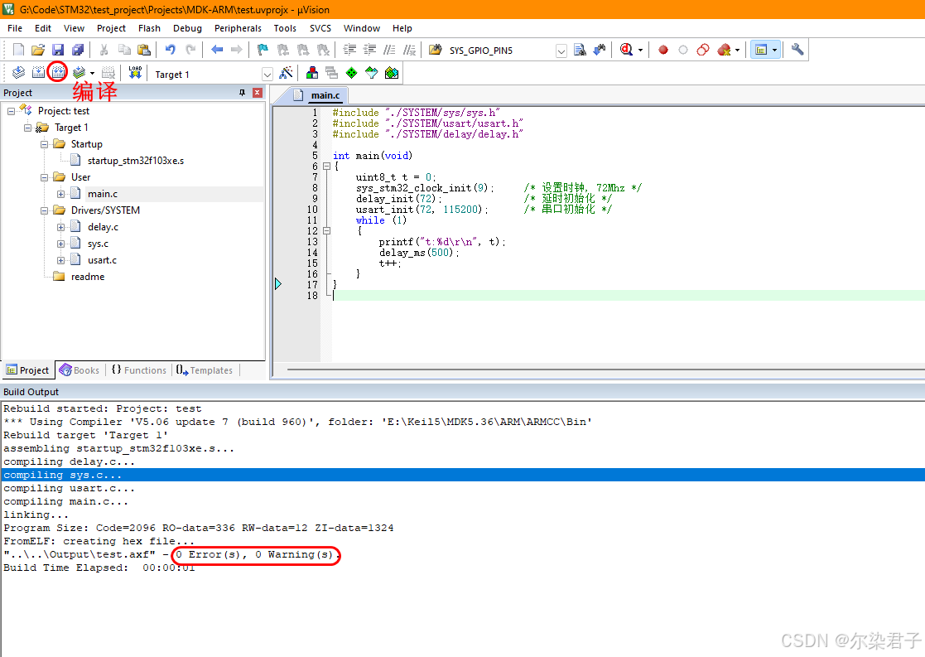Open File Extensions, Books and Environment icon
This screenshot has width=925, height=657.
(312, 73)
